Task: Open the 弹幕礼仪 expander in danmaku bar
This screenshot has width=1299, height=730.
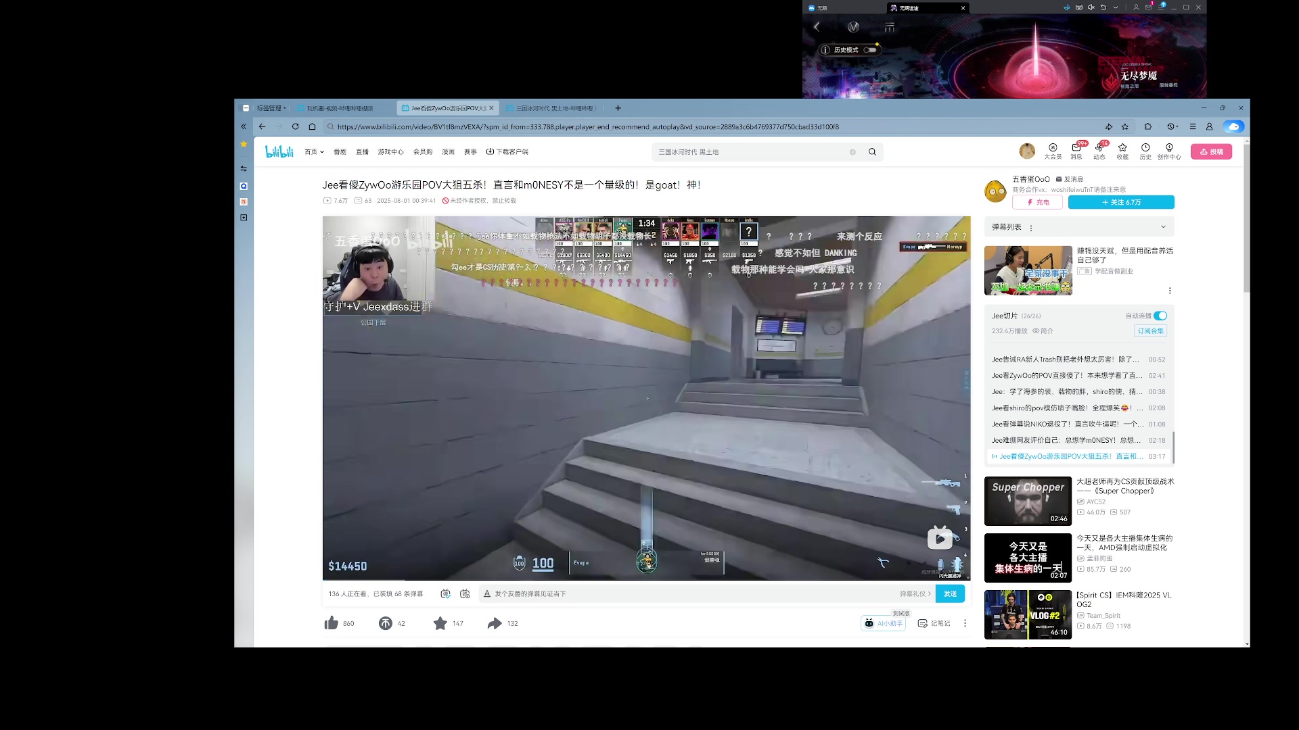Action: tap(915, 593)
